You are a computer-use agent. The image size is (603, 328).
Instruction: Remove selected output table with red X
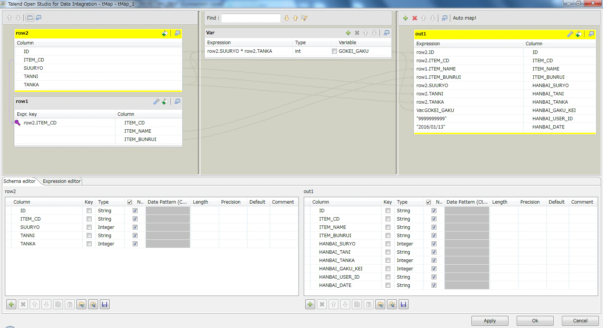[x=415, y=18]
